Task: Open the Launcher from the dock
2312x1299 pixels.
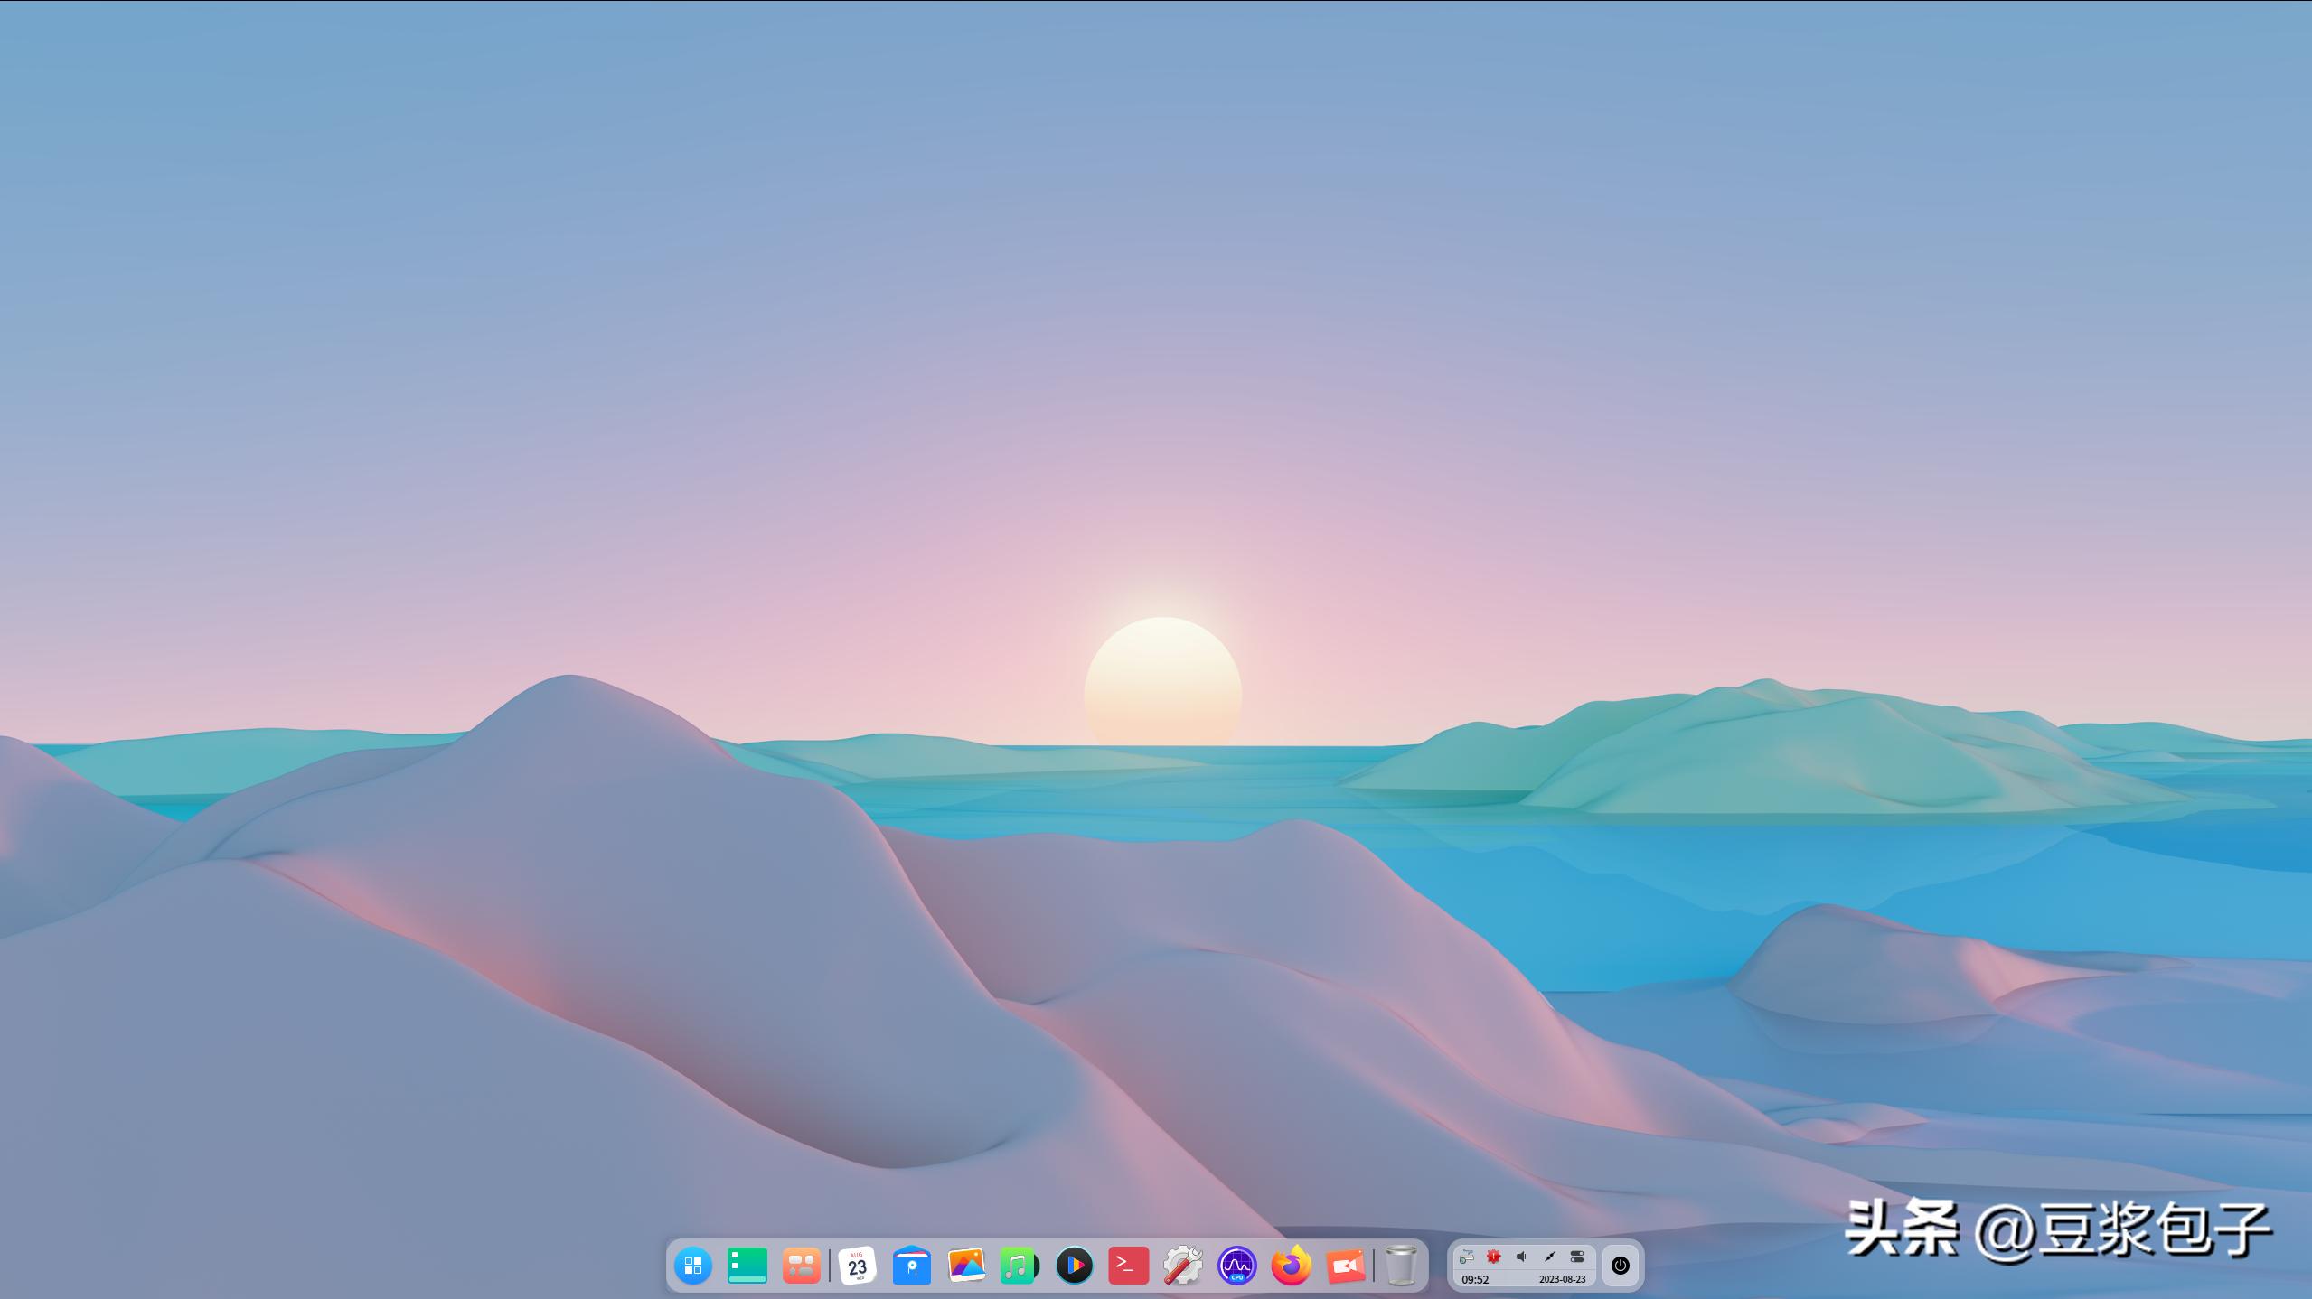Action: pos(694,1265)
